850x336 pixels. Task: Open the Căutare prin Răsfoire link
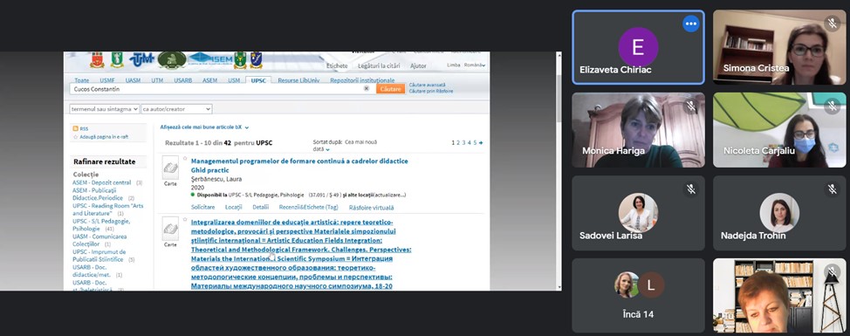pos(431,91)
